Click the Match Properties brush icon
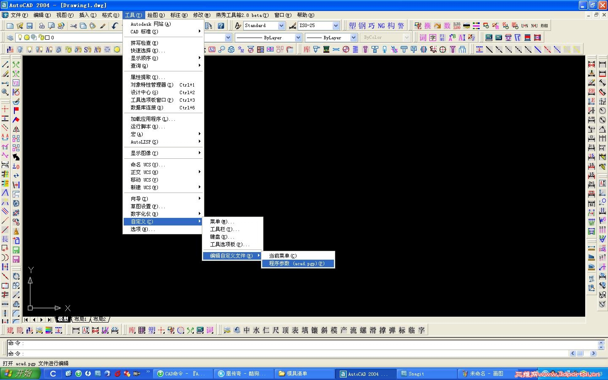This screenshot has height=380, width=608. point(103,26)
